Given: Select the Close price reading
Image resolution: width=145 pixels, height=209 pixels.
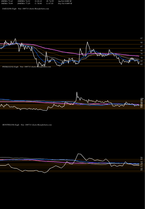Looking at the screenshot, I should point(39,3).
